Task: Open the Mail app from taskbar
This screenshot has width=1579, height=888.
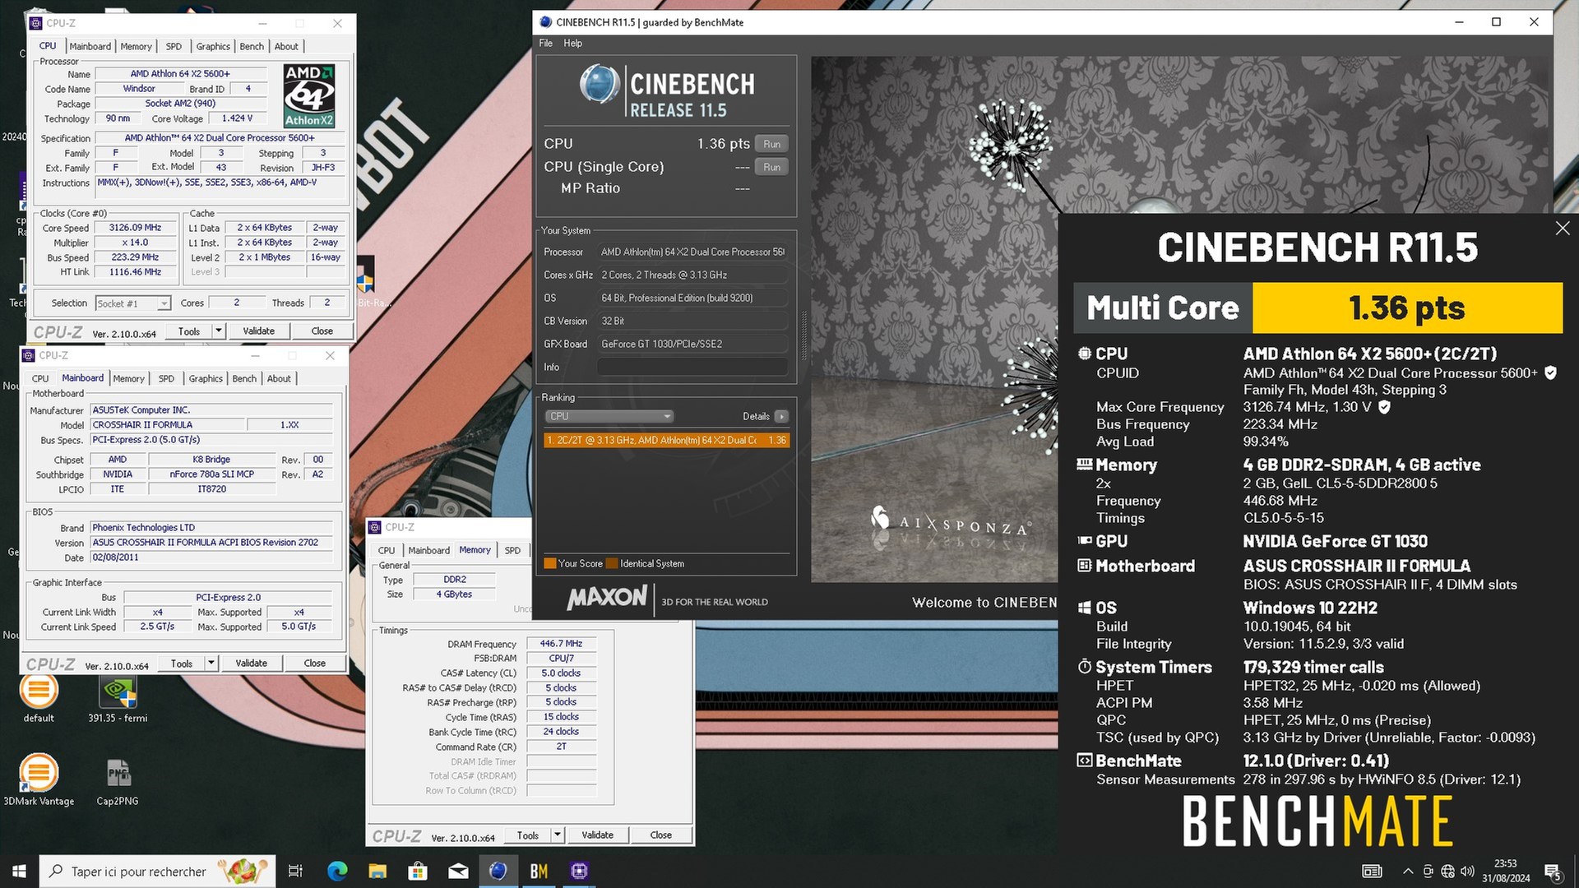Action: coord(458,871)
